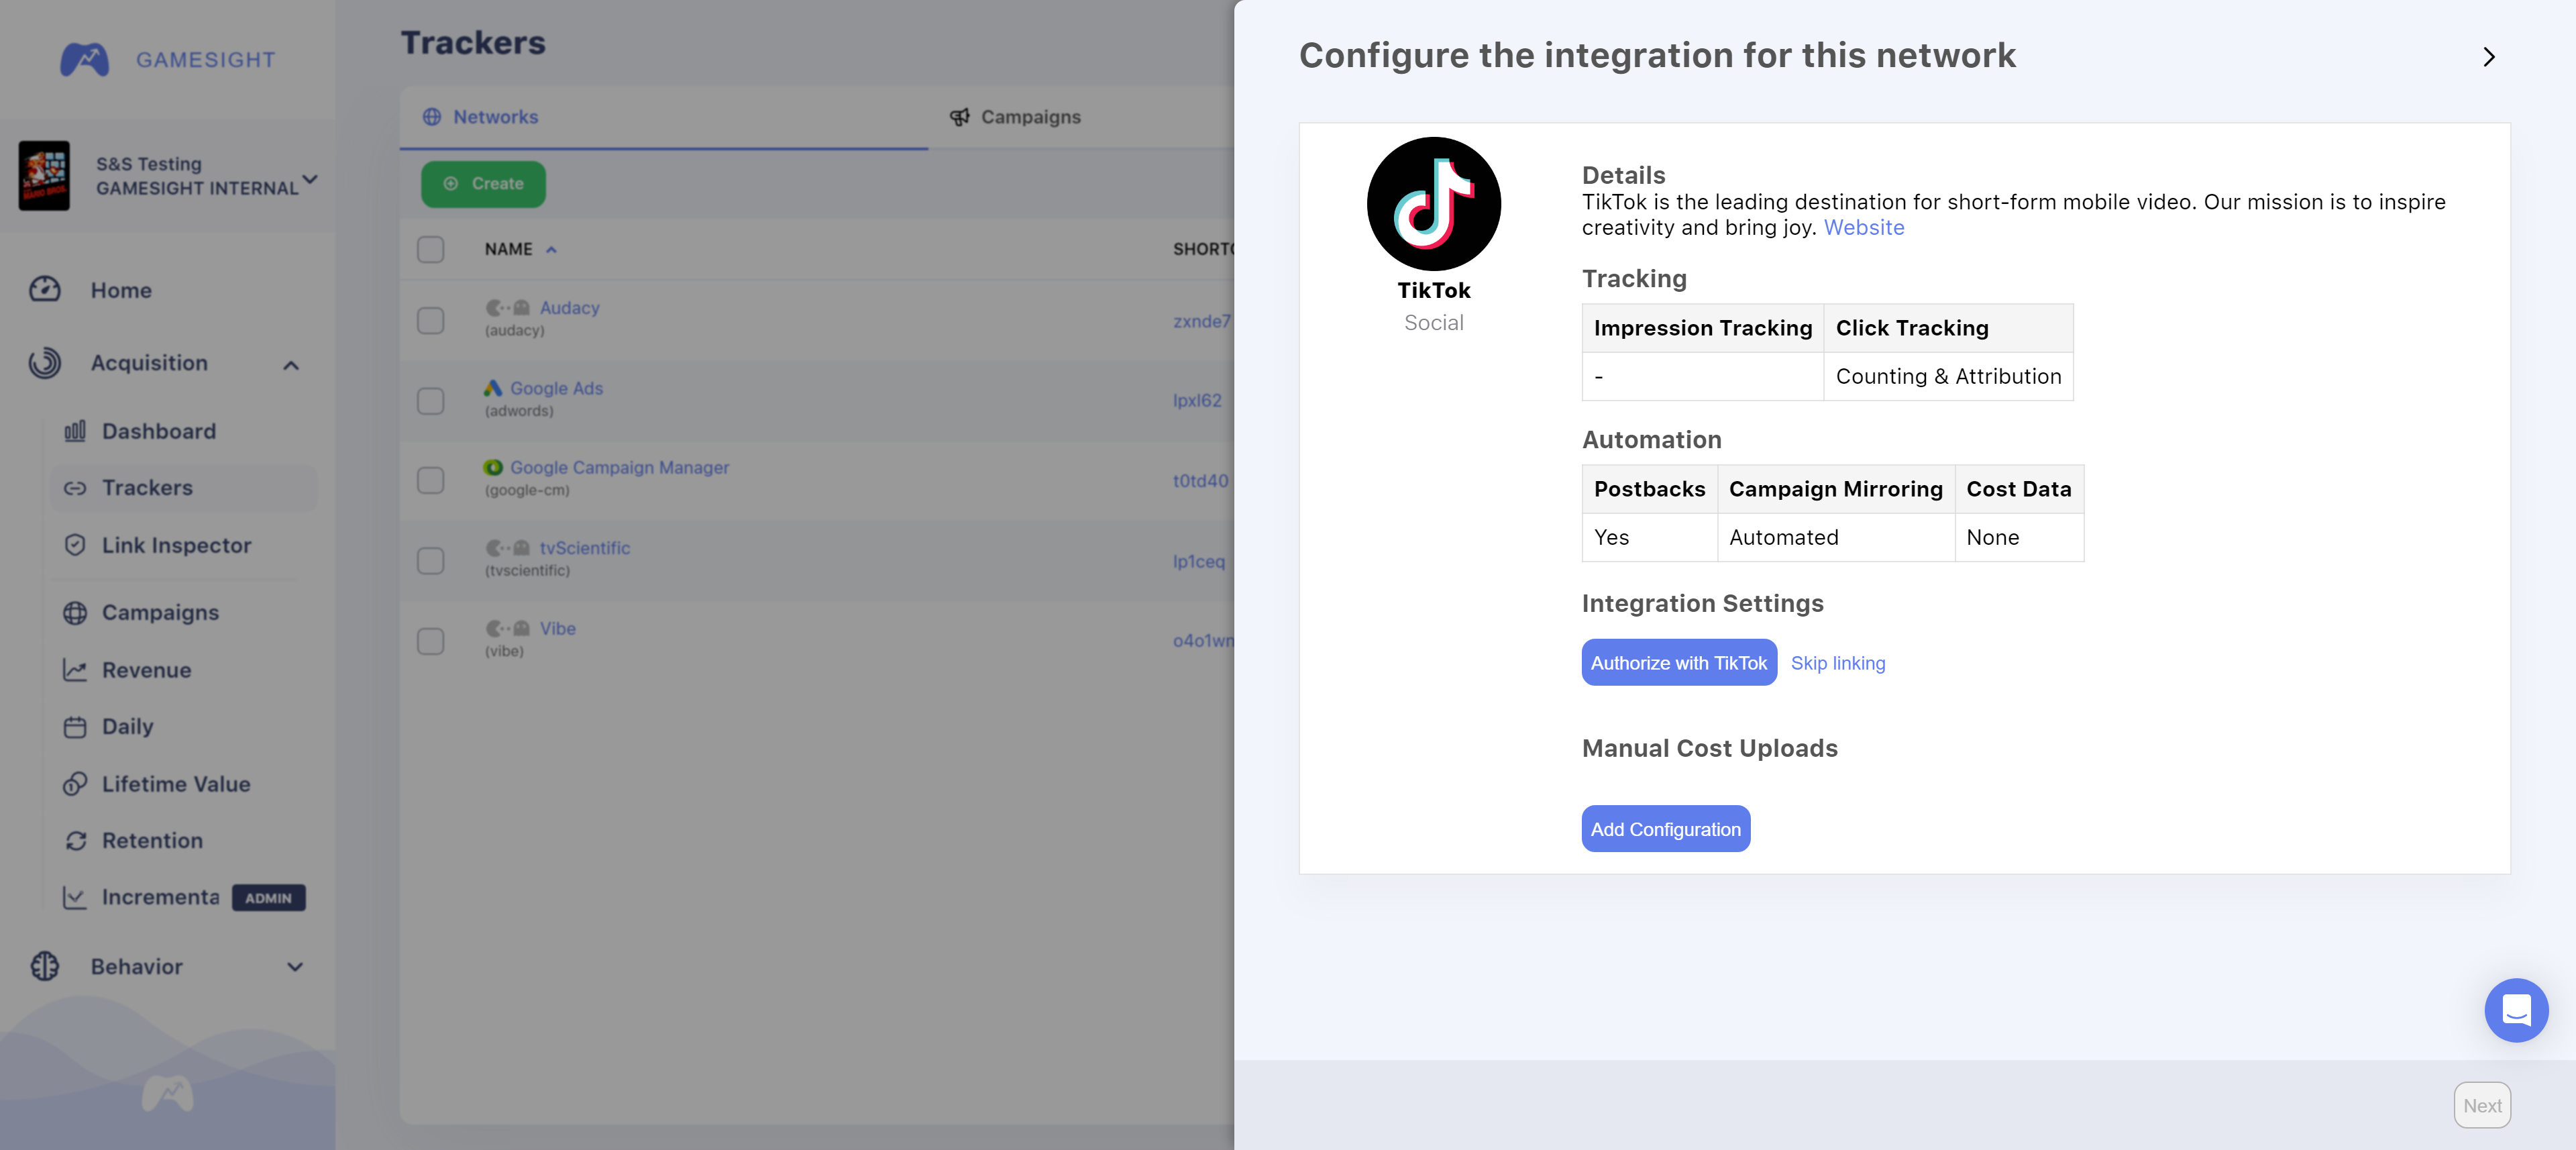Open the tvScientific network link
Screen dimensions: 2576x1150
[x=584, y=548]
